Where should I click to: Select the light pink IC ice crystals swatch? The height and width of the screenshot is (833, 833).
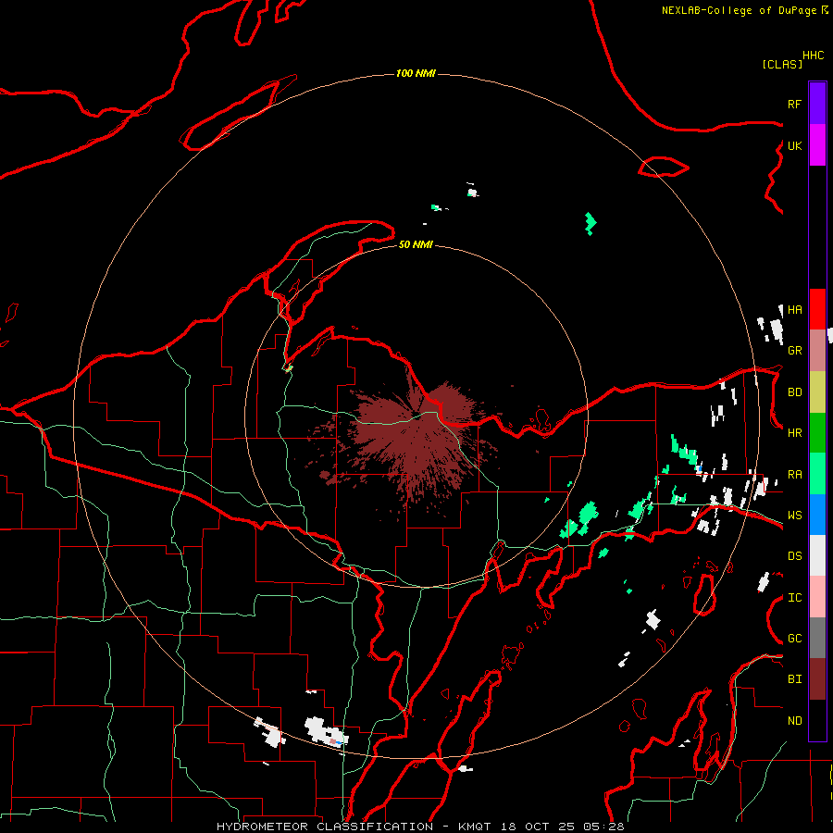817,597
